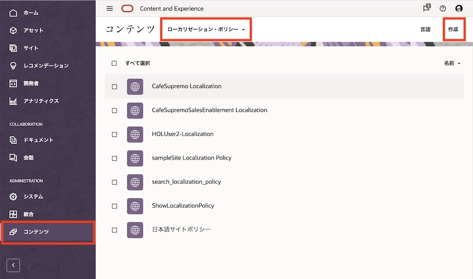Click the help question mark icon
The image size is (473, 279).
(443, 8)
